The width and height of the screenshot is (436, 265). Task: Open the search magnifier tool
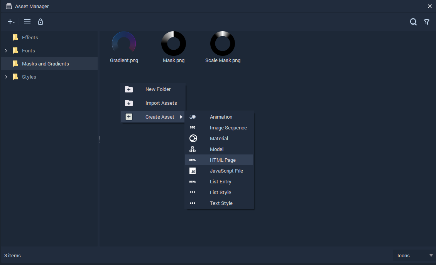pos(413,22)
